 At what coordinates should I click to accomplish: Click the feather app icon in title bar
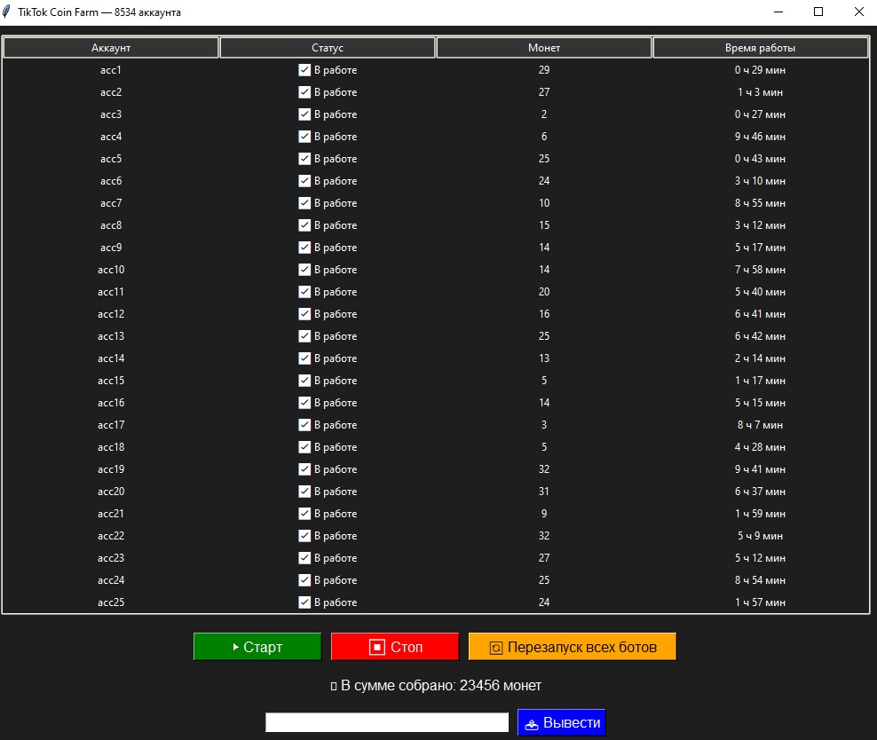tap(8, 12)
